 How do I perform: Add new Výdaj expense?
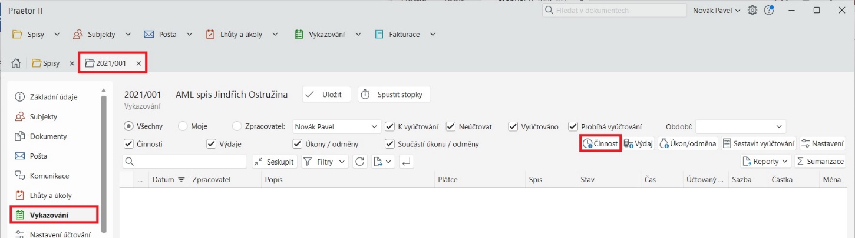click(638, 143)
